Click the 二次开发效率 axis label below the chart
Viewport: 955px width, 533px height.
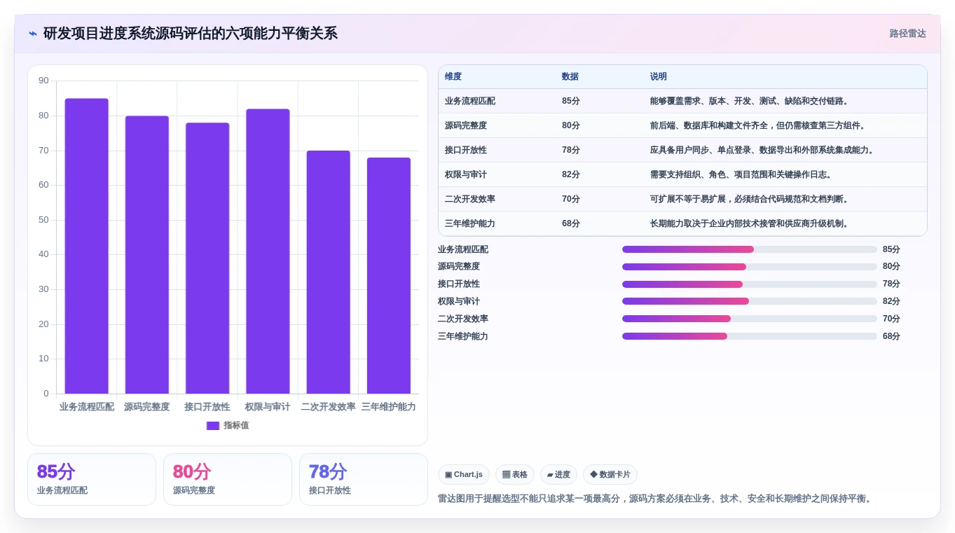tap(328, 407)
